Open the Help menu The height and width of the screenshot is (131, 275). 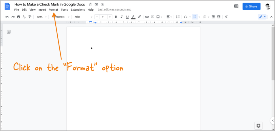pos(91,9)
